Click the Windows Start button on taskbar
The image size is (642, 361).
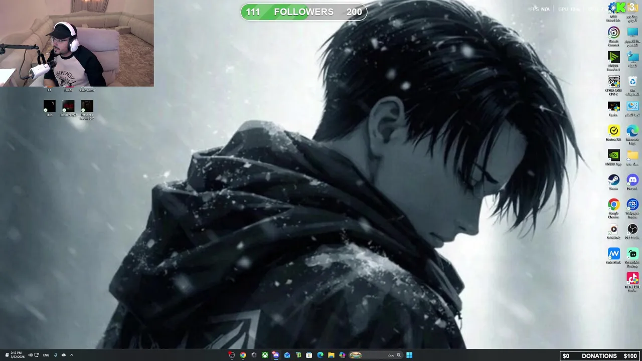tap(409, 355)
